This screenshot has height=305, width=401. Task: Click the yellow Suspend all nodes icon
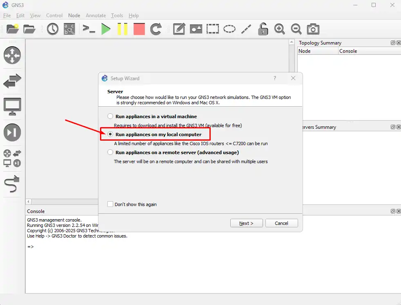click(x=123, y=29)
